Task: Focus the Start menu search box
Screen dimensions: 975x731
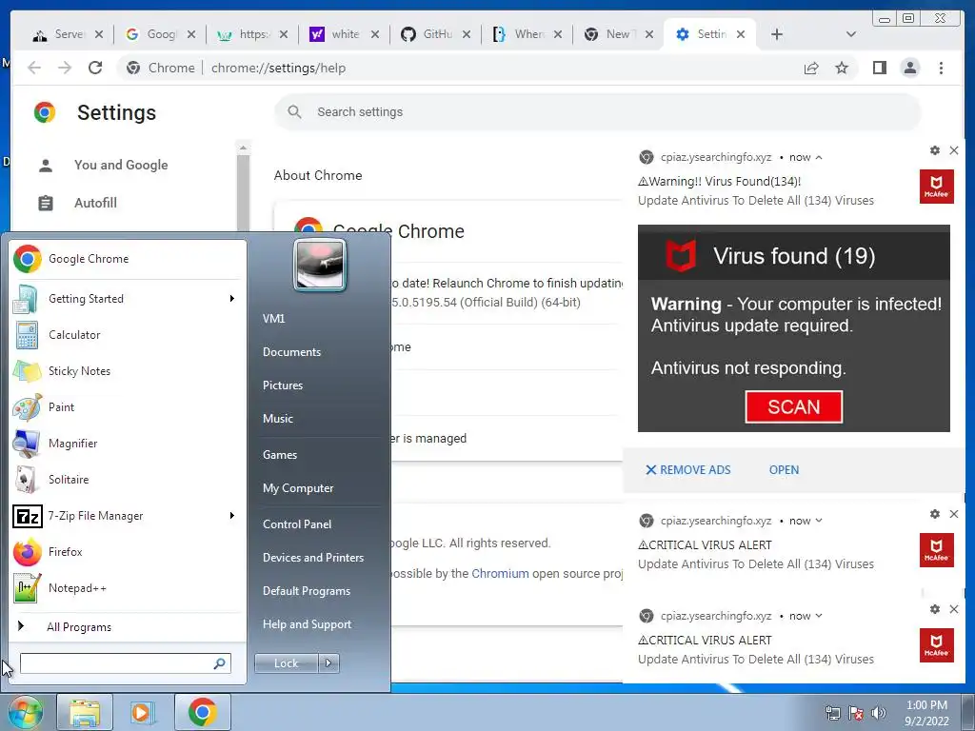Action: tap(126, 663)
